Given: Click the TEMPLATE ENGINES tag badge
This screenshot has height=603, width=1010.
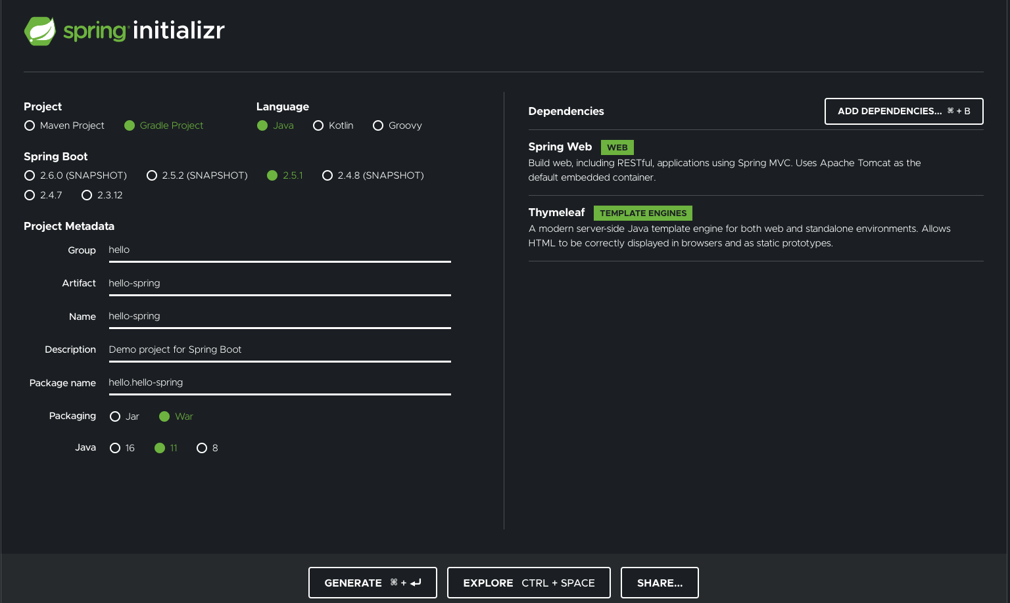Looking at the screenshot, I should point(643,213).
